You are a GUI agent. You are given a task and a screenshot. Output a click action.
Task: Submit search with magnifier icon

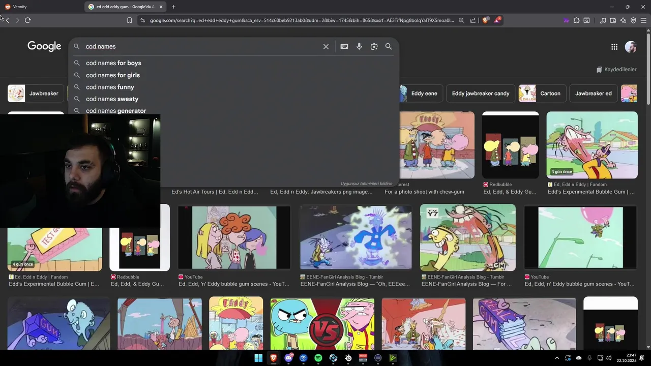pyautogui.click(x=389, y=46)
